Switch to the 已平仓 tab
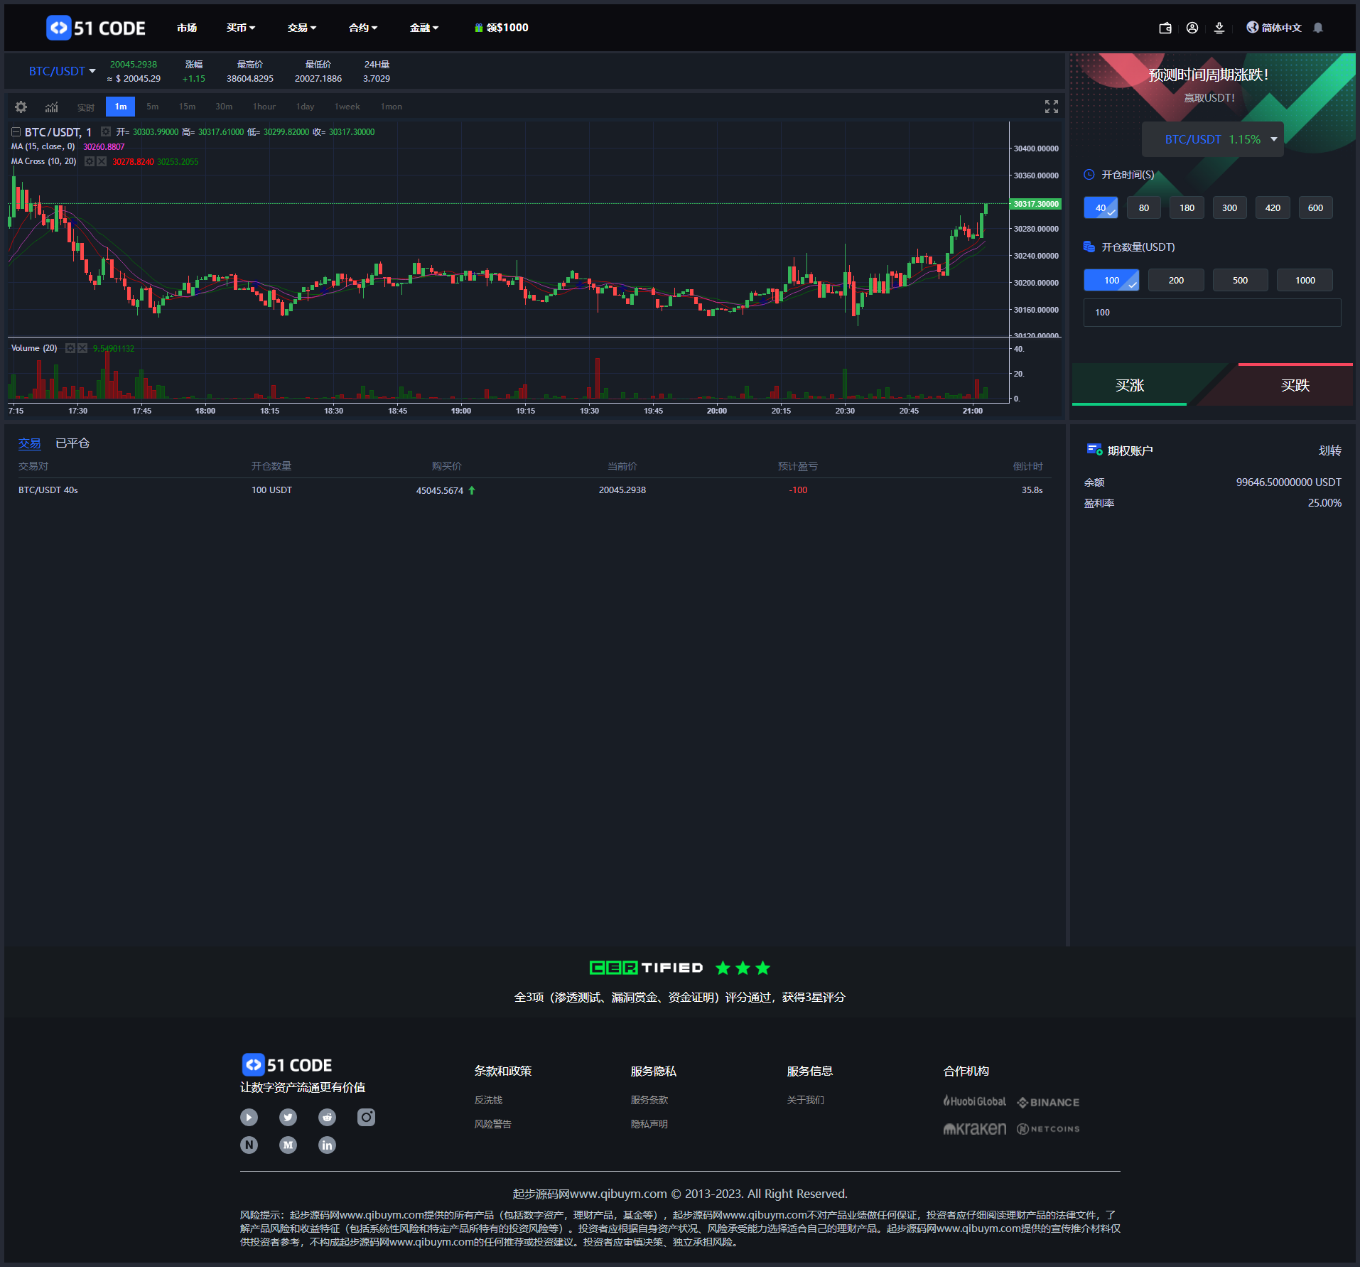The image size is (1360, 1269). pyautogui.click(x=72, y=443)
